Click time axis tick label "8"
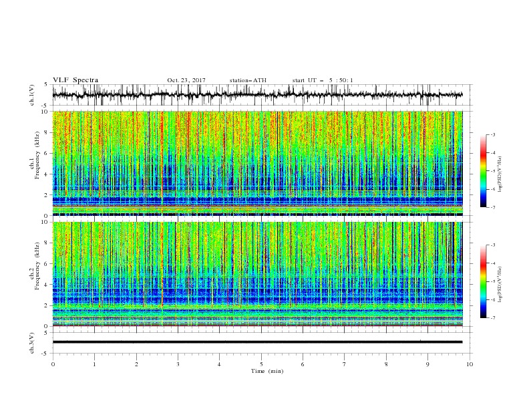 (386, 364)
